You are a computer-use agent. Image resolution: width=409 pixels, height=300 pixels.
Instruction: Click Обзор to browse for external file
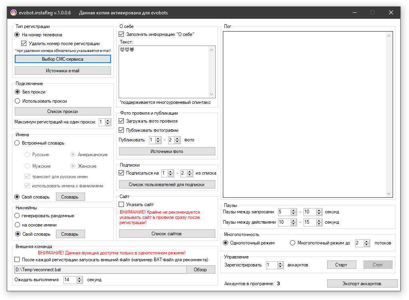point(200,270)
